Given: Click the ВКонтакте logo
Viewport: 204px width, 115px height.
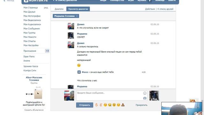Looking at the screenshot, I should 36,1.
